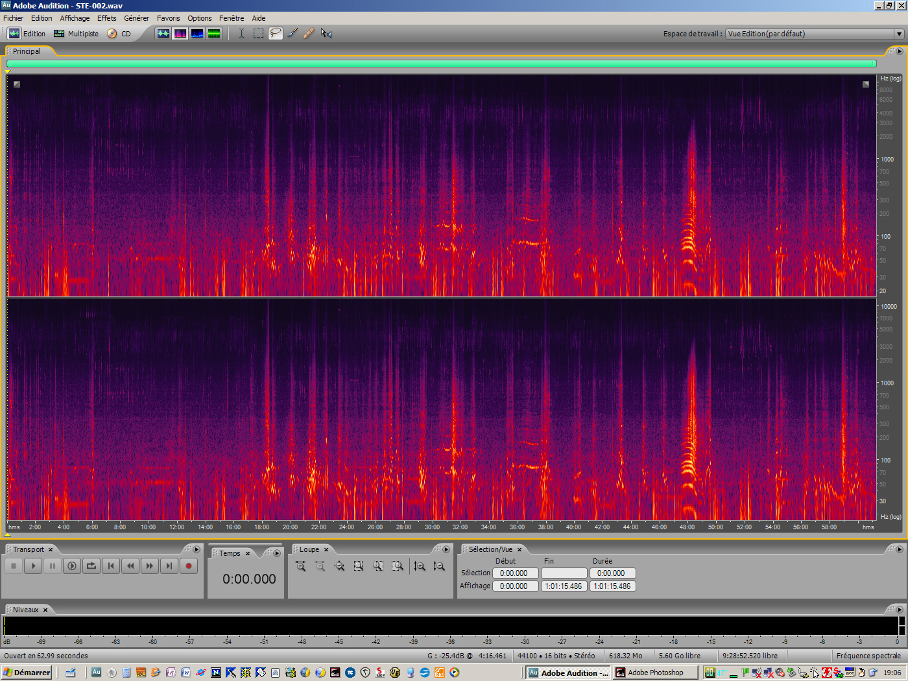The width and height of the screenshot is (908, 681).
Task: Switch to Multipiste mode
Action: click(x=76, y=33)
